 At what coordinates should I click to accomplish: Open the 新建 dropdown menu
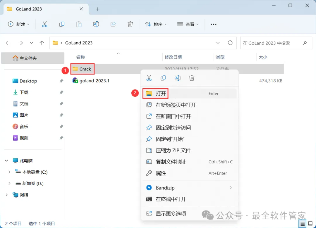point(18,24)
